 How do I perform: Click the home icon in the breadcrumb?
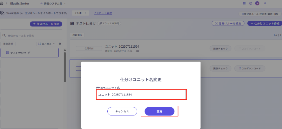[x=2, y=3]
